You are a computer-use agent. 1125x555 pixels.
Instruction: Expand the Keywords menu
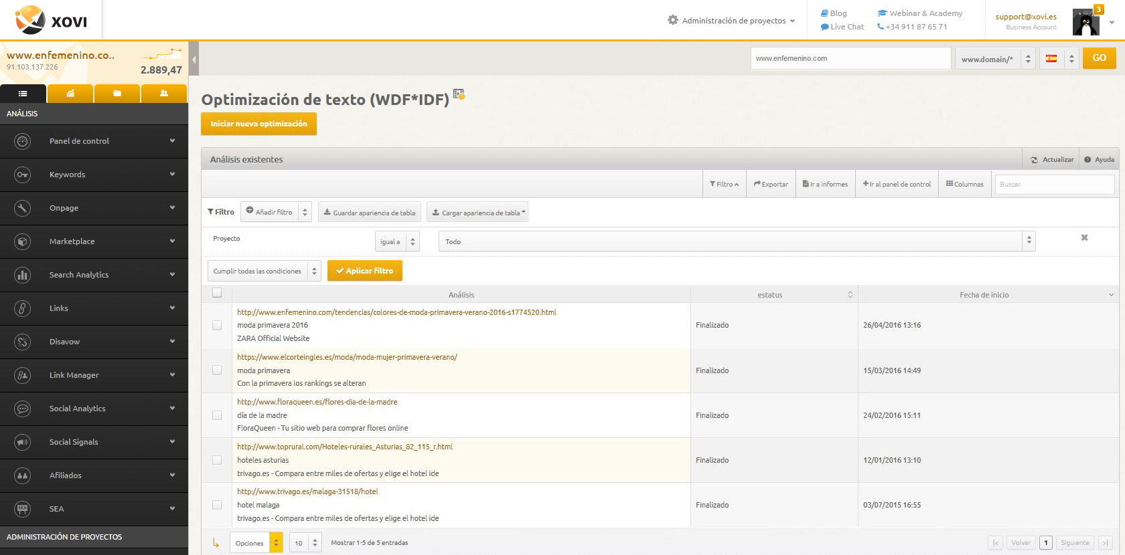point(172,174)
